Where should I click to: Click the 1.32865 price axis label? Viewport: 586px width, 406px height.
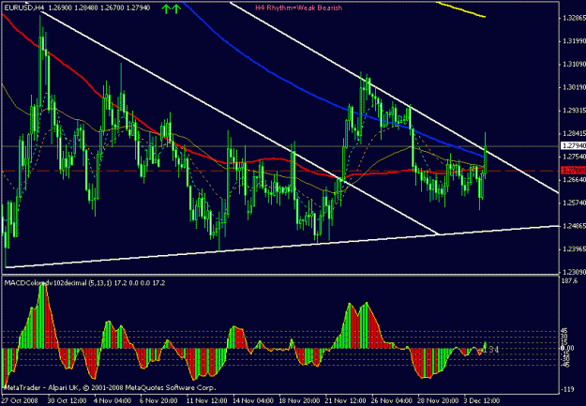pos(574,19)
